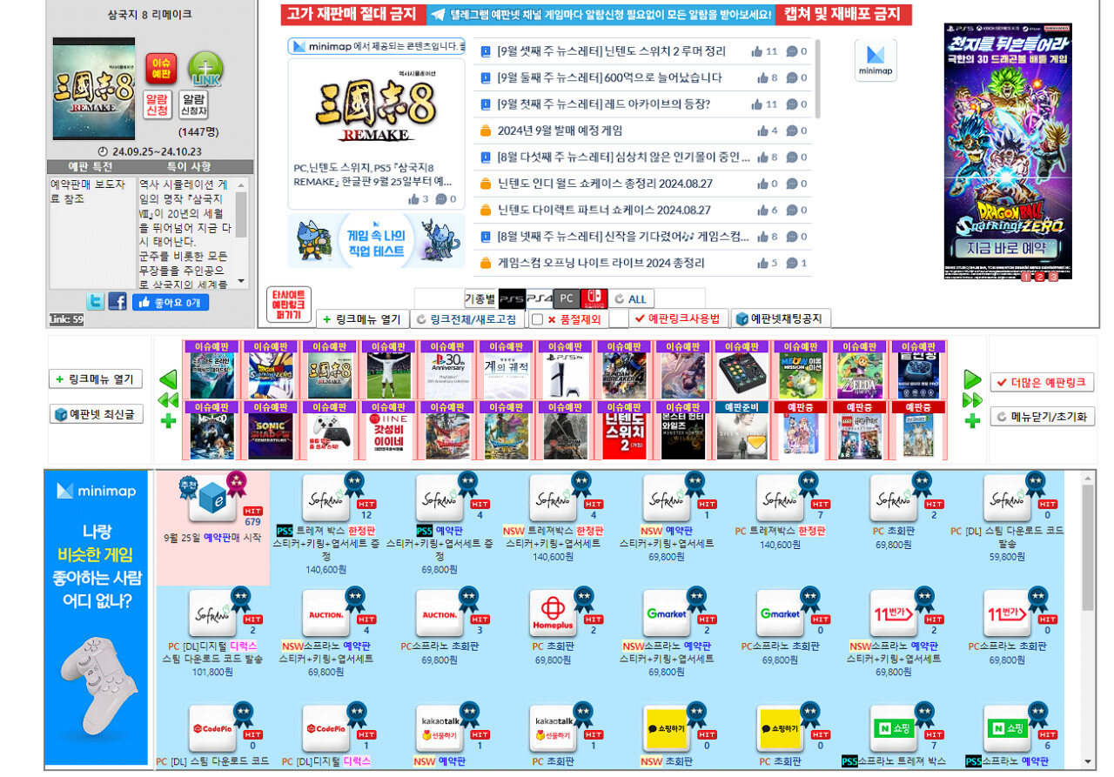This screenshot has height=777, width=1114.
Task: Expand 타사이트 예판링크 퍼가기
Action: click(x=288, y=305)
